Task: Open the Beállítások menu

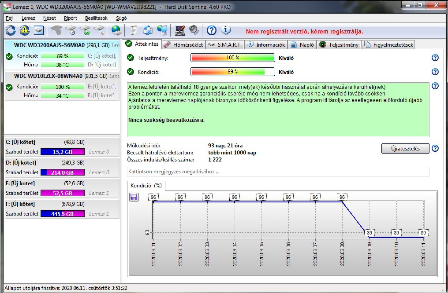Action: click(x=96, y=18)
